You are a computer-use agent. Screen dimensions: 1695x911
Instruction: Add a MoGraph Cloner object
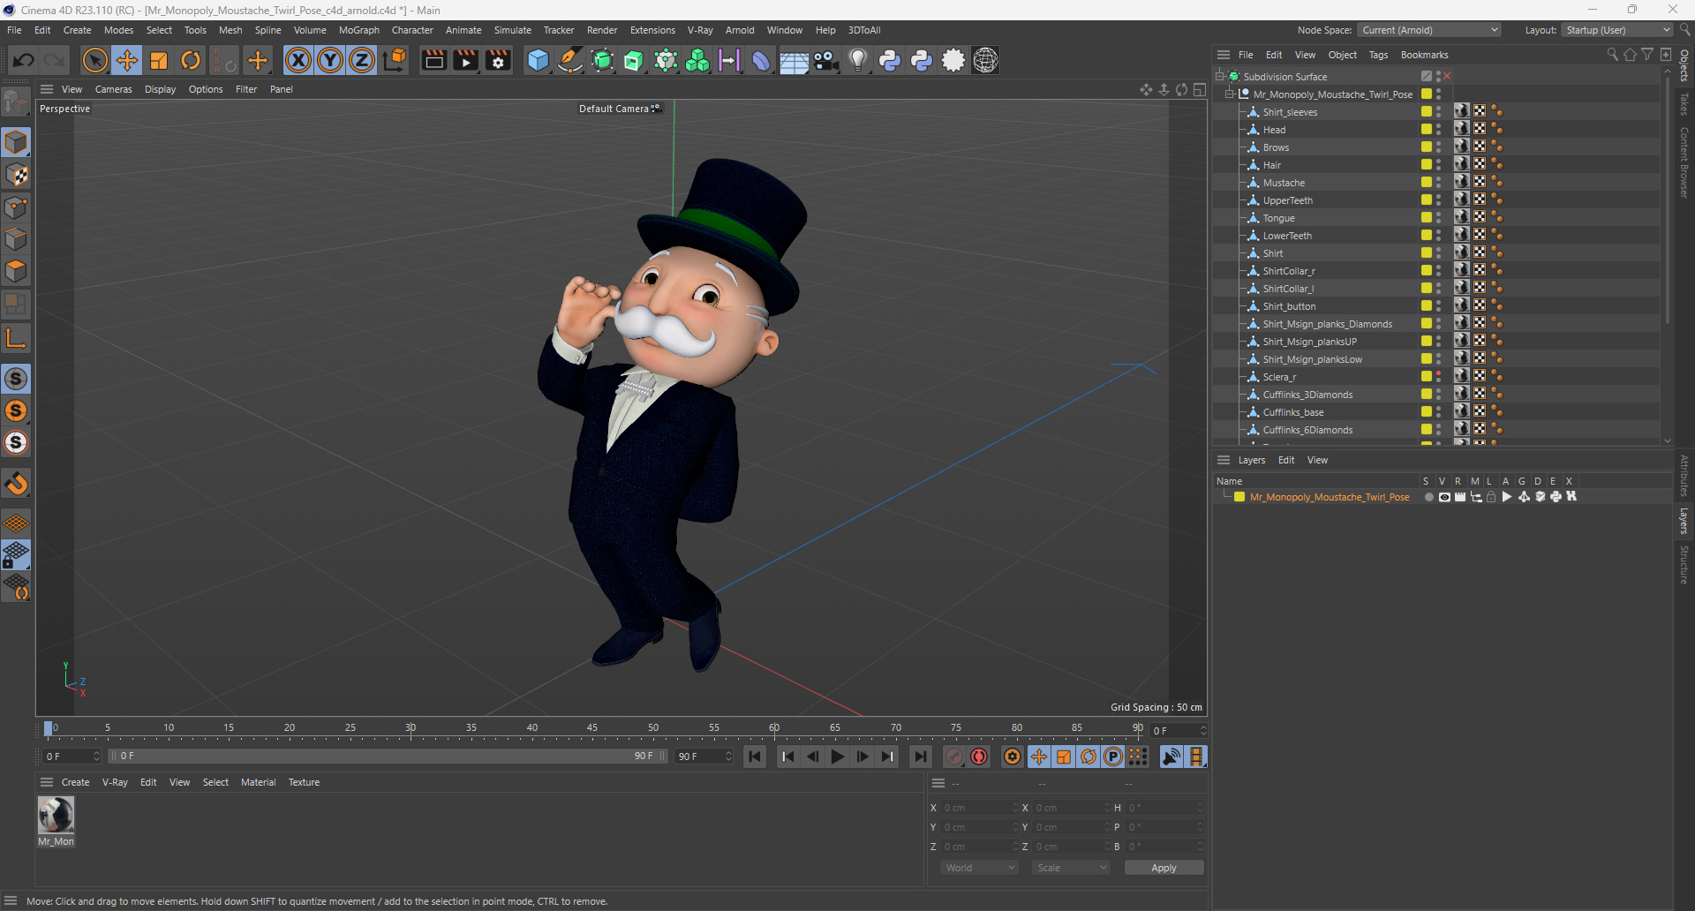coord(697,60)
